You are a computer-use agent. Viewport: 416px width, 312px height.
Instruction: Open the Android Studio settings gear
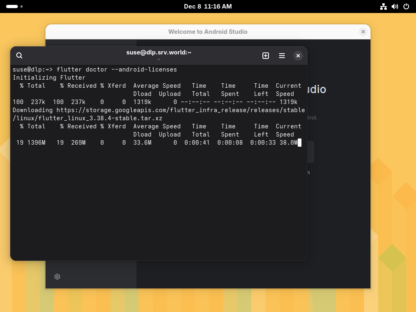click(x=57, y=277)
